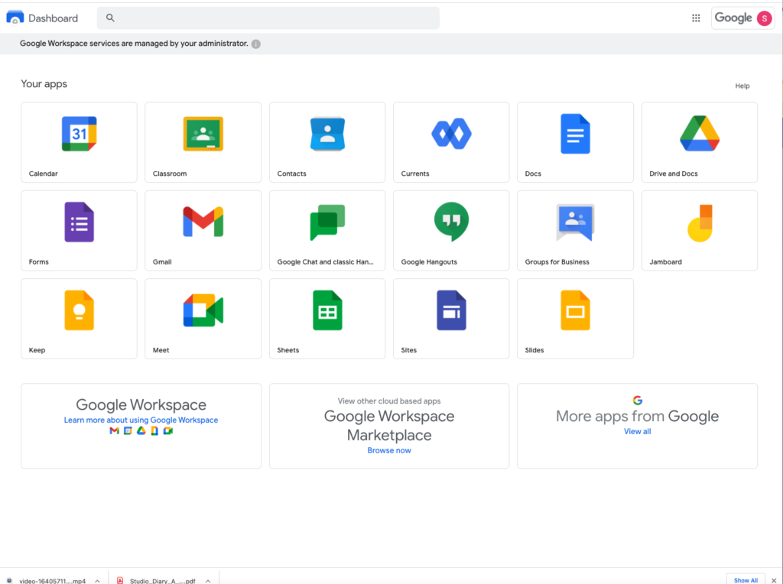Open the Contacts app icon
Screen dimensions: 783x584
[327, 134]
